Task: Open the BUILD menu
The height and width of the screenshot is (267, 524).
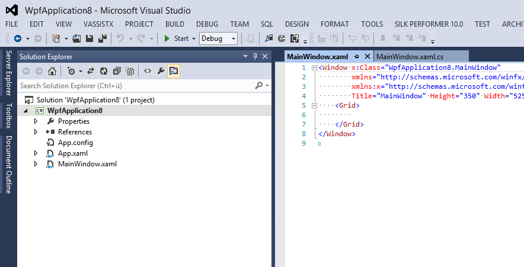Action: tap(175, 24)
